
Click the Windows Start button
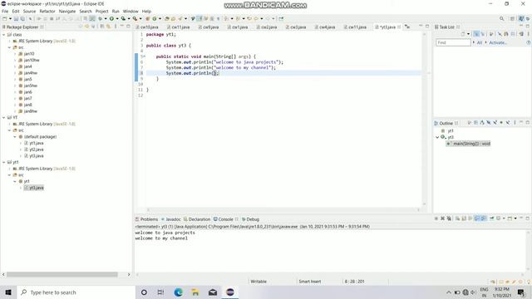coord(8,292)
